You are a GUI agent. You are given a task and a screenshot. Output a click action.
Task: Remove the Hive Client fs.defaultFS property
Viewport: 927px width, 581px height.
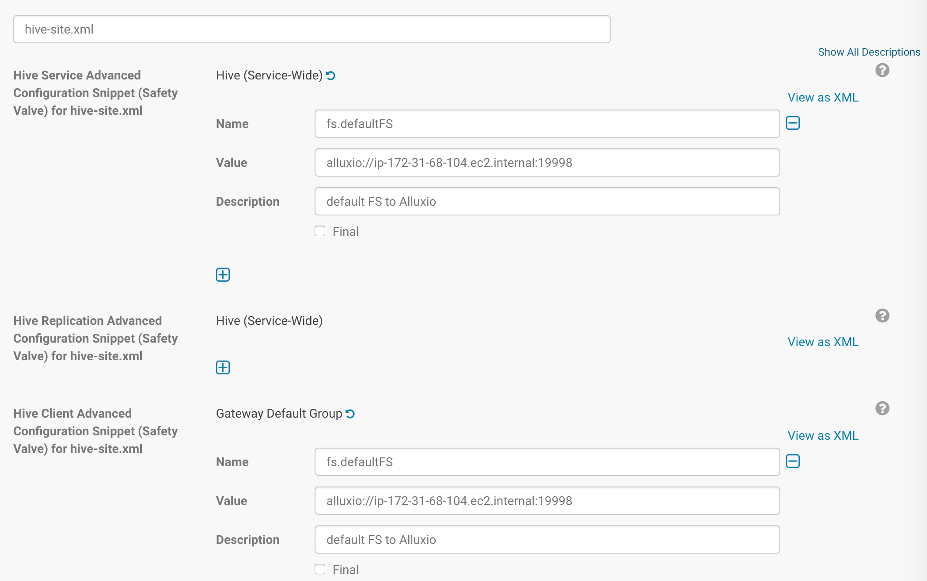coord(793,461)
